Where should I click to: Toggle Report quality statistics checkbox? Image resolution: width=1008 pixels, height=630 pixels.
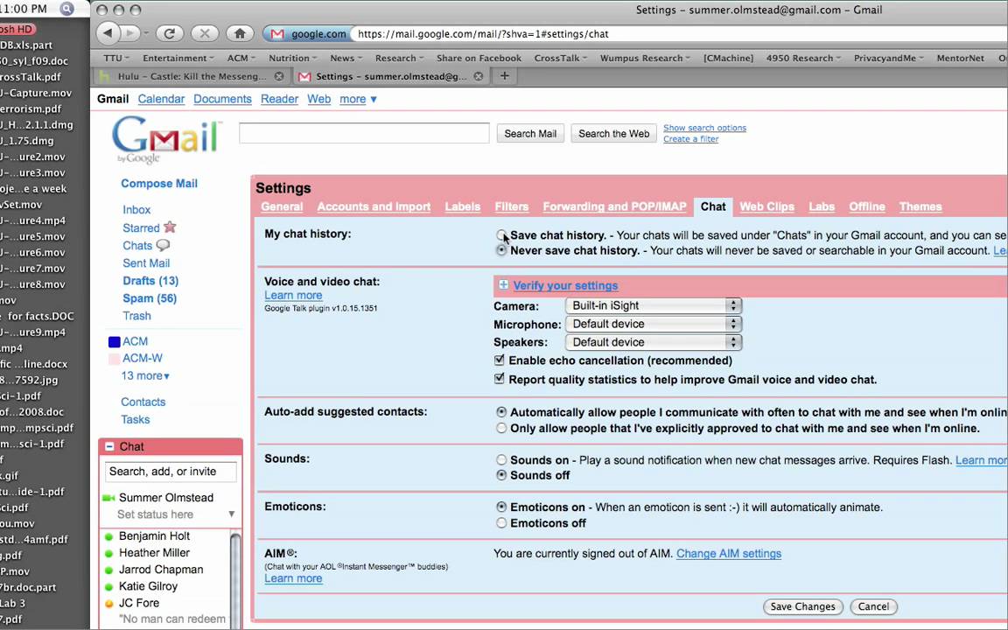[500, 379]
